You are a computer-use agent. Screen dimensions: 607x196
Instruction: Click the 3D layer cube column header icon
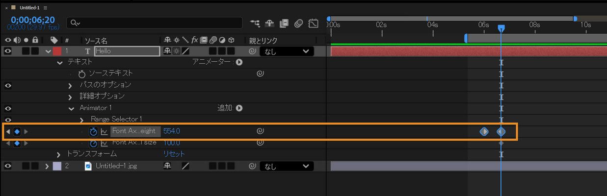tap(231, 40)
